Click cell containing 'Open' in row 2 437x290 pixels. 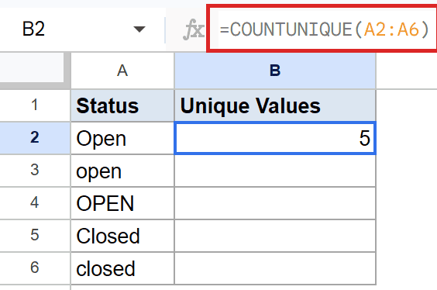(x=122, y=138)
